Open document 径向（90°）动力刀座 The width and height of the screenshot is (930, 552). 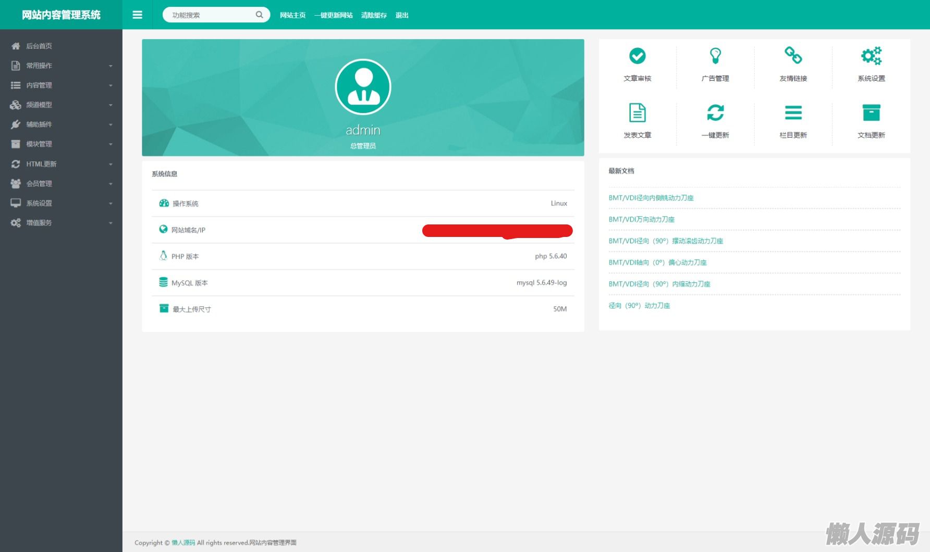(639, 306)
